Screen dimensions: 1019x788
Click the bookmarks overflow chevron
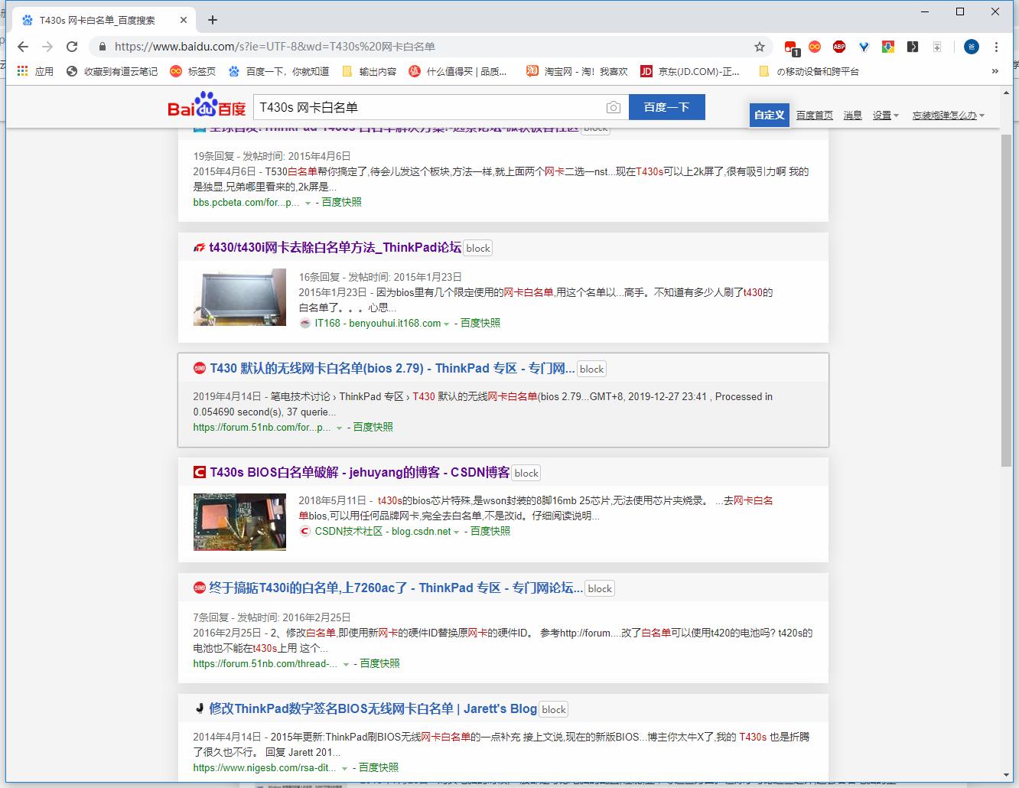995,71
